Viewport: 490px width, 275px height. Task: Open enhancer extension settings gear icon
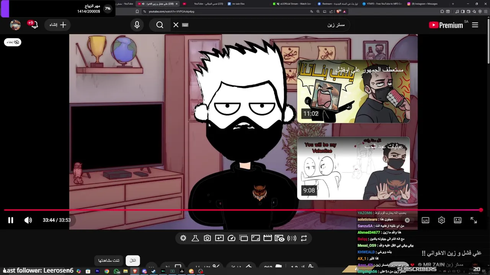coord(183,238)
